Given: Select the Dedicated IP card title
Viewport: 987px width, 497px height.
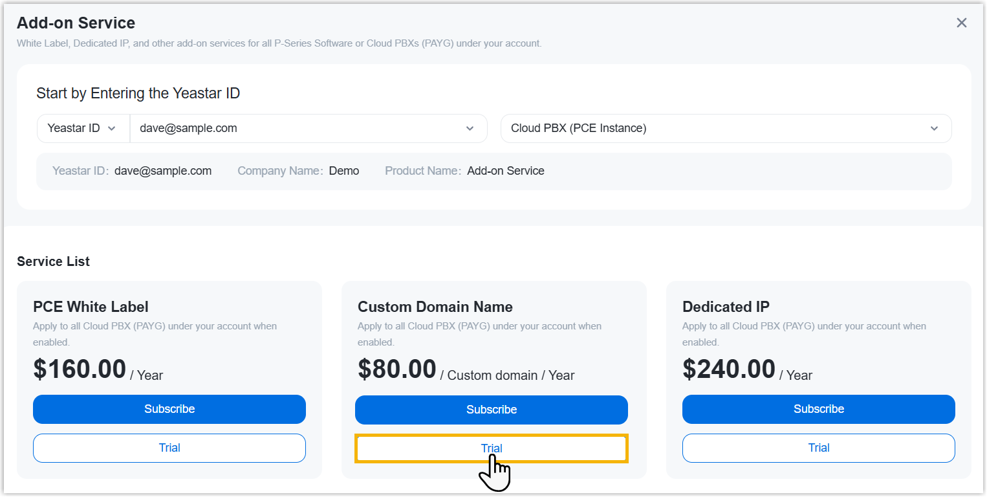Looking at the screenshot, I should (726, 307).
